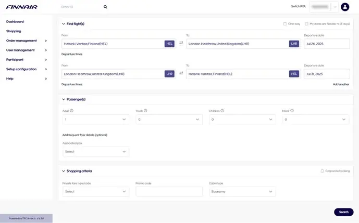Click the Adult info icon
The image size is (359, 223).
71,111
